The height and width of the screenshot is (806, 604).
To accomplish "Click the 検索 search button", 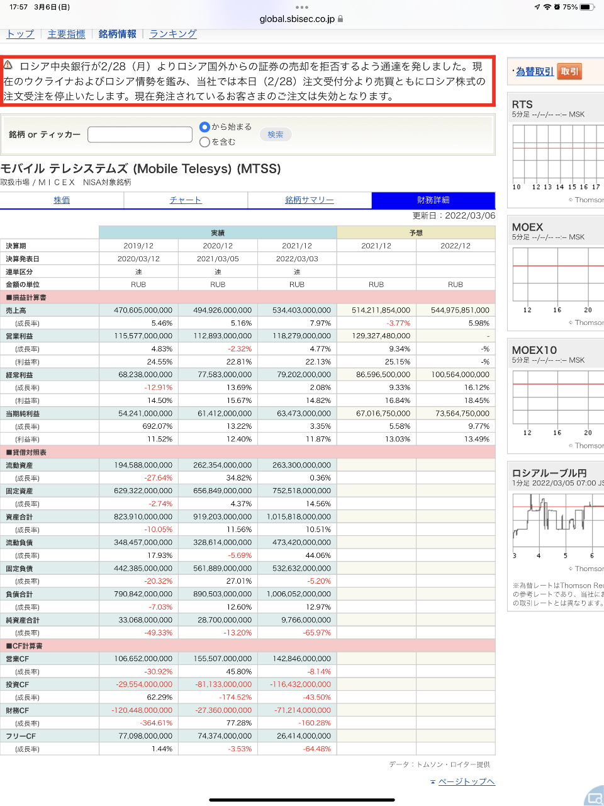I will pos(276,135).
